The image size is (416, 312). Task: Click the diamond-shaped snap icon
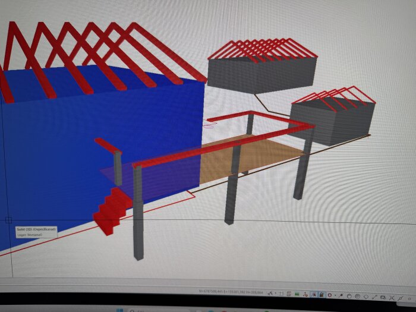(366, 297)
